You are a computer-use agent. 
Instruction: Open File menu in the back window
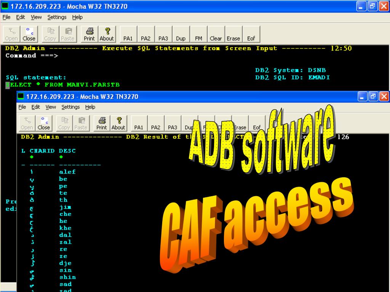6,17
